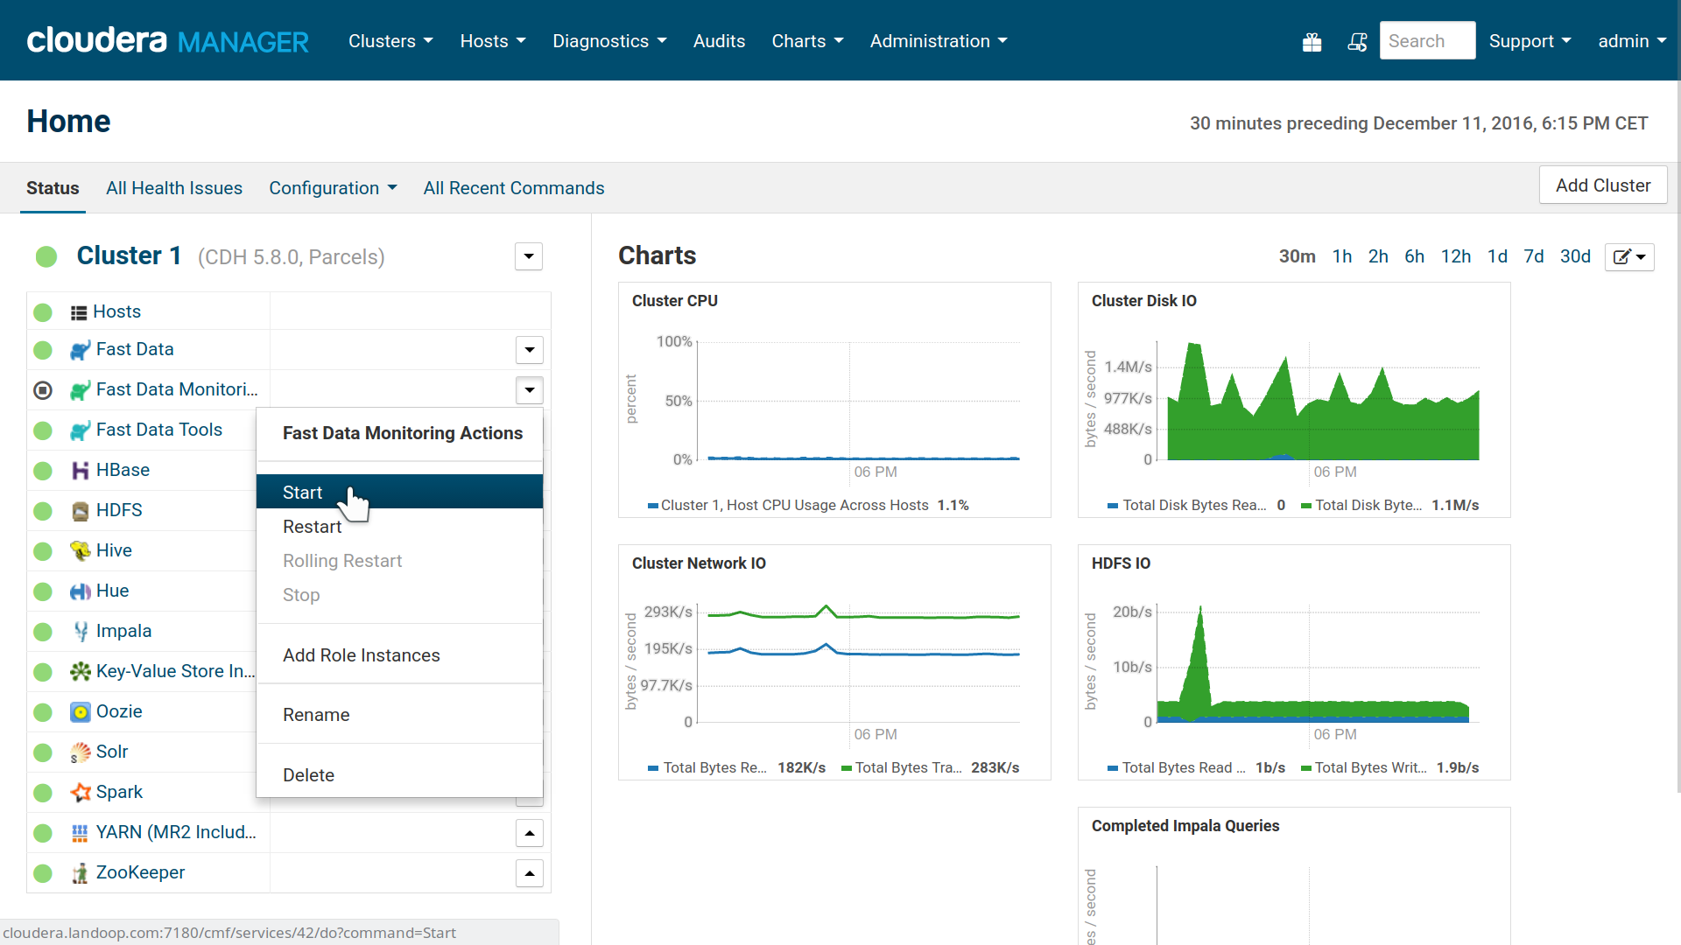The width and height of the screenshot is (1681, 945).
Task: Click green health status beside HDFS
Action: tap(43, 511)
